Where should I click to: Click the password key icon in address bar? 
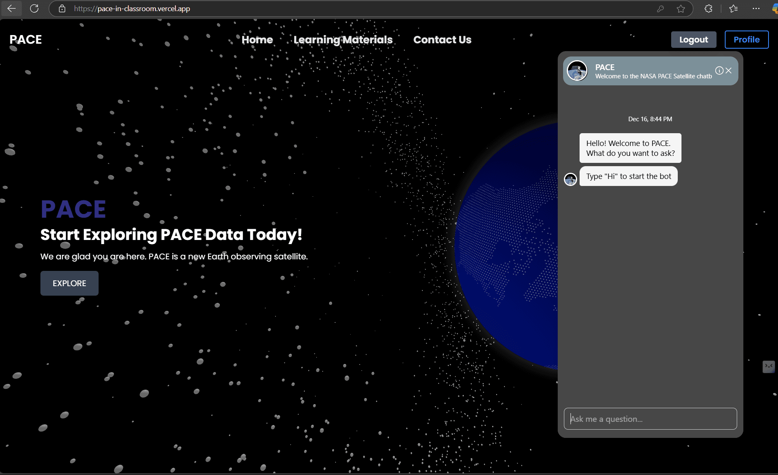(x=661, y=8)
